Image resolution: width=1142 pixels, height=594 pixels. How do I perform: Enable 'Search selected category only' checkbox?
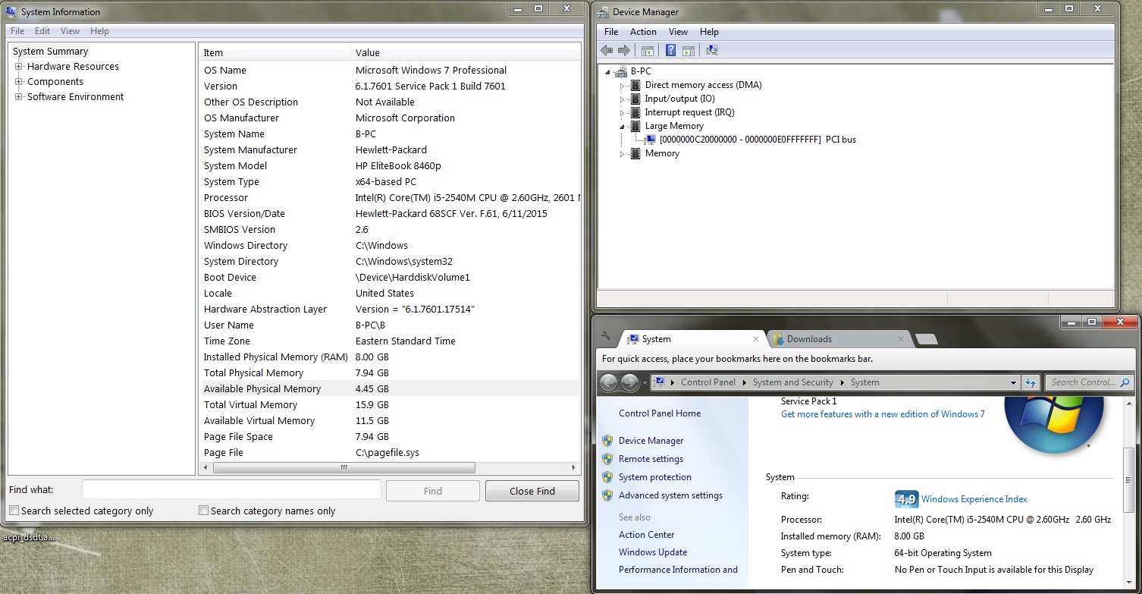(14, 511)
